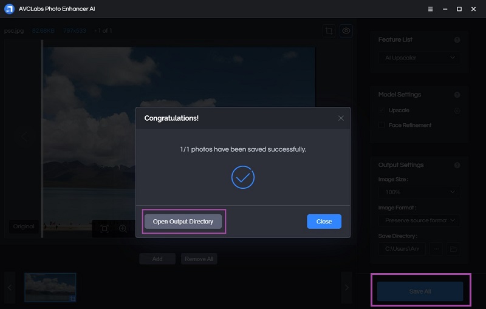Toggle the eye preview icon above the image
This screenshot has width=486, height=309.
346,31
